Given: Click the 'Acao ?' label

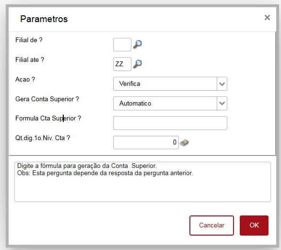Looking at the screenshot, I should 25,79.
